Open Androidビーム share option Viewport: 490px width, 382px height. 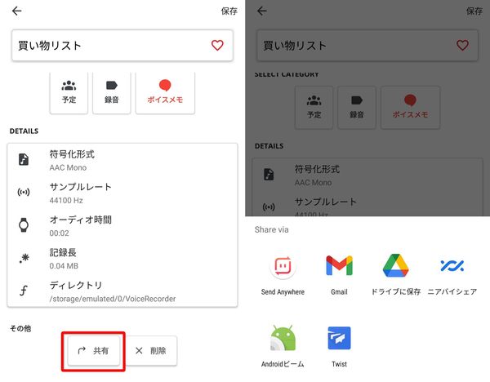[x=283, y=338]
